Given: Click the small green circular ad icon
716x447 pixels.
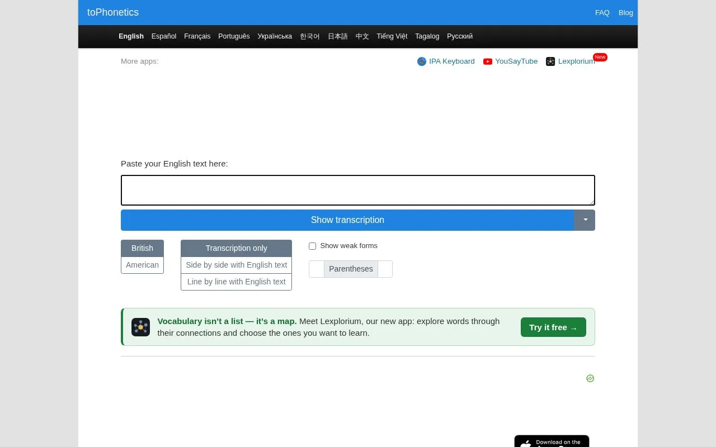Looking at the screenshot, I should [590, 378].
